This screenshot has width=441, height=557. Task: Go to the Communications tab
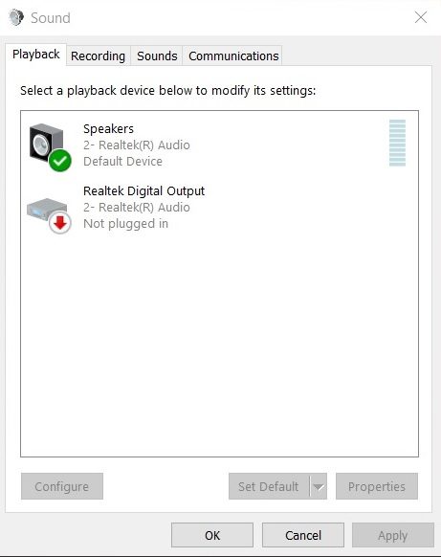point(233,56)
